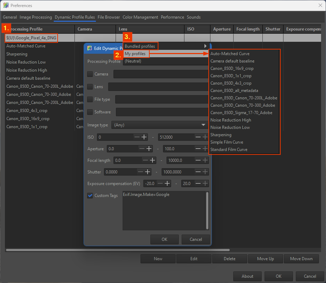
Task: Enable the Camera checkbox
Action: [x=90, y=74]
